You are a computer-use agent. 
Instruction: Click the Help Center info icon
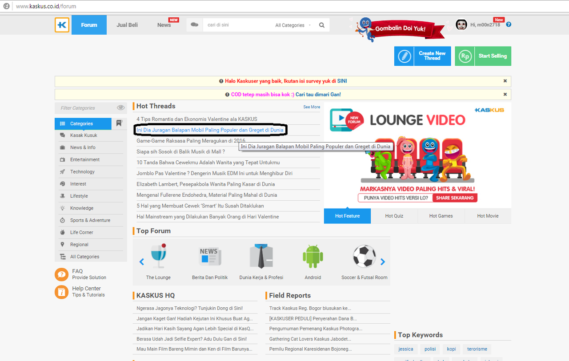click(61, 292)
